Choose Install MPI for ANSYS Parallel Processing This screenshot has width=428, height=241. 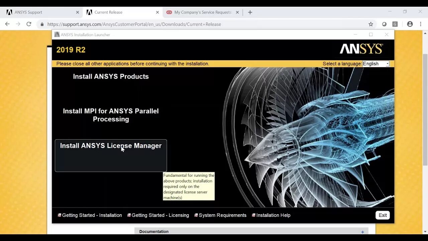pos(111,115)
